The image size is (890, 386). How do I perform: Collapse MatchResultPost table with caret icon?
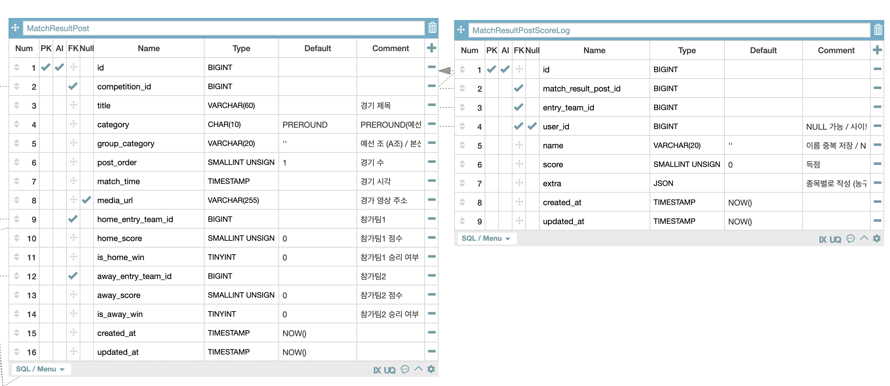click(419, 369)
